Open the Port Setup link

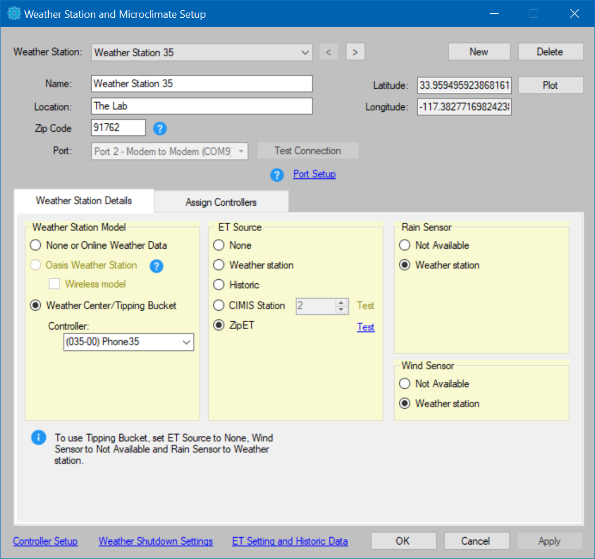click(314, 174)
